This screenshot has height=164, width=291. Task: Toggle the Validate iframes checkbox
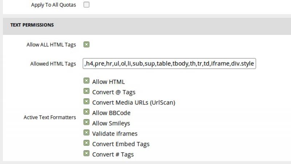pos(87,133)
